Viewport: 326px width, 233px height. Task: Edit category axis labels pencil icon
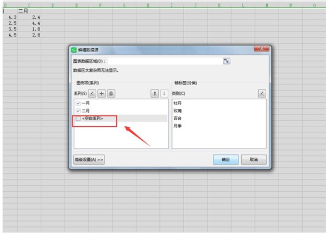click(x=262, y=94)
